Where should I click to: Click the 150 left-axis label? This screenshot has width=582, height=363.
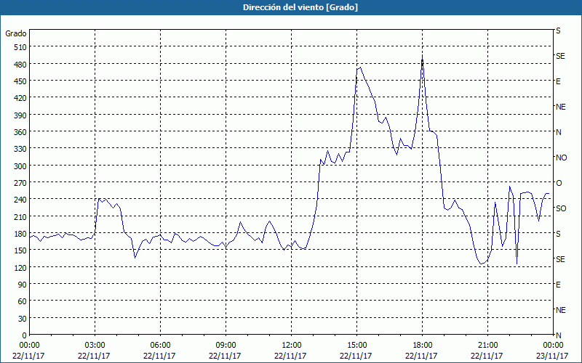[x=20, y=250]
